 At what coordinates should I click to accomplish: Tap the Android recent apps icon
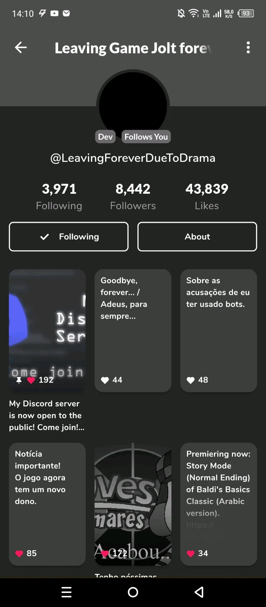[x=66, y=592]
